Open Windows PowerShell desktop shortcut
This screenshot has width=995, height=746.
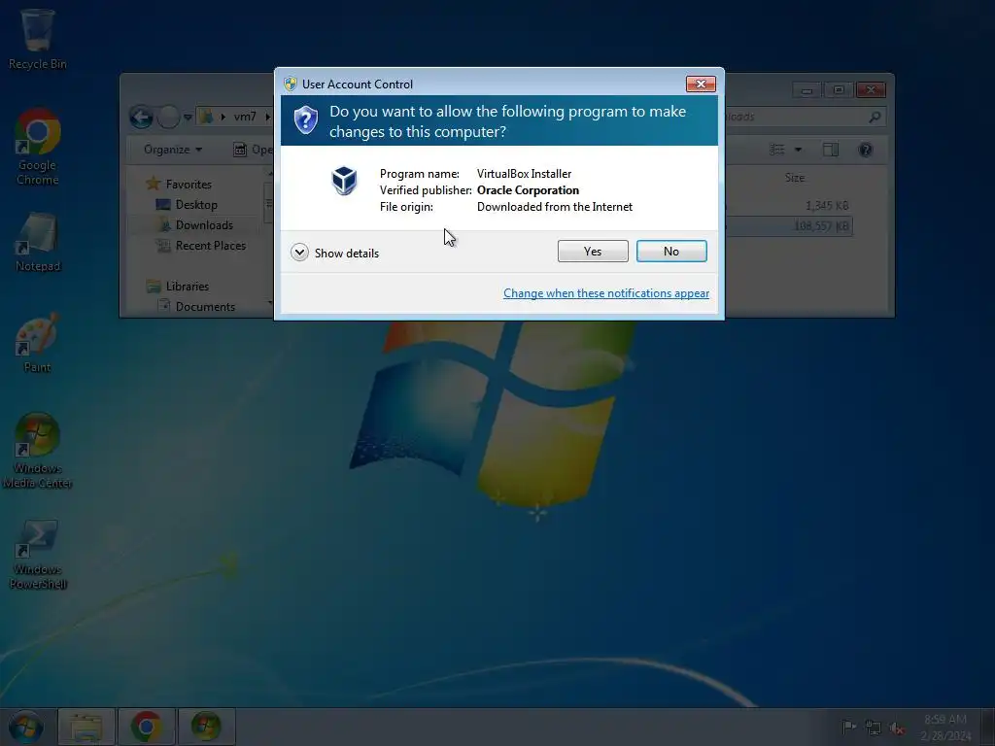tap(38, 554)
